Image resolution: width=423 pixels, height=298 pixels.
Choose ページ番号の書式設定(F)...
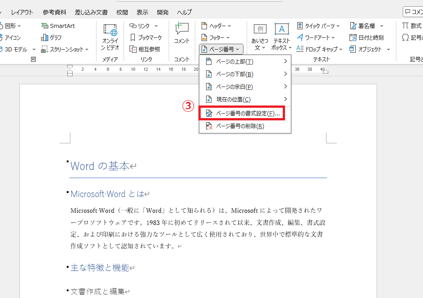[245, 114]
